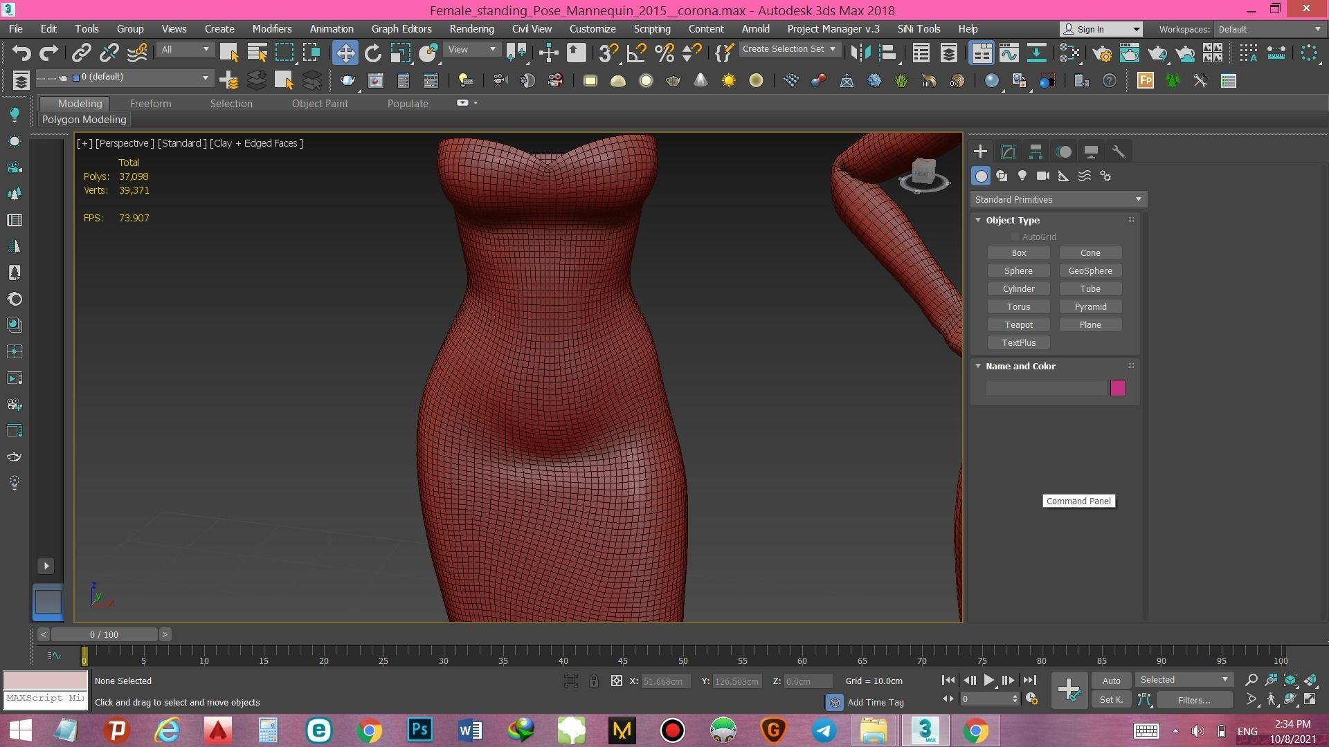
Task: Open the Rendering menu
Action: [471, 28]
